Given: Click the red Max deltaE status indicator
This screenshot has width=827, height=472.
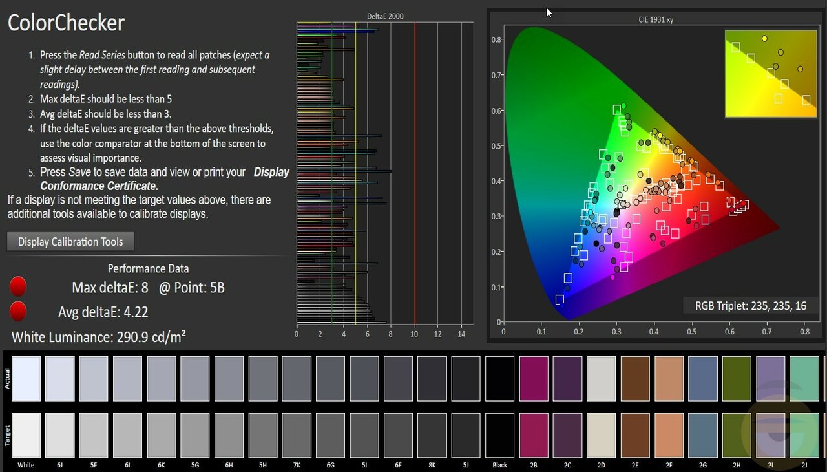Looking at the screenshot, I should (x=18, y=286).
